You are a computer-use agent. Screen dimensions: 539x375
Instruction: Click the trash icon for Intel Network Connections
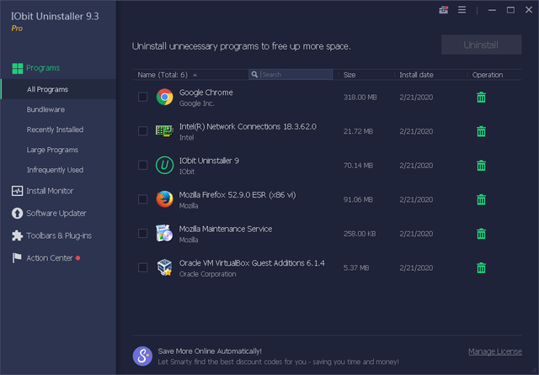tap(481, 131)
